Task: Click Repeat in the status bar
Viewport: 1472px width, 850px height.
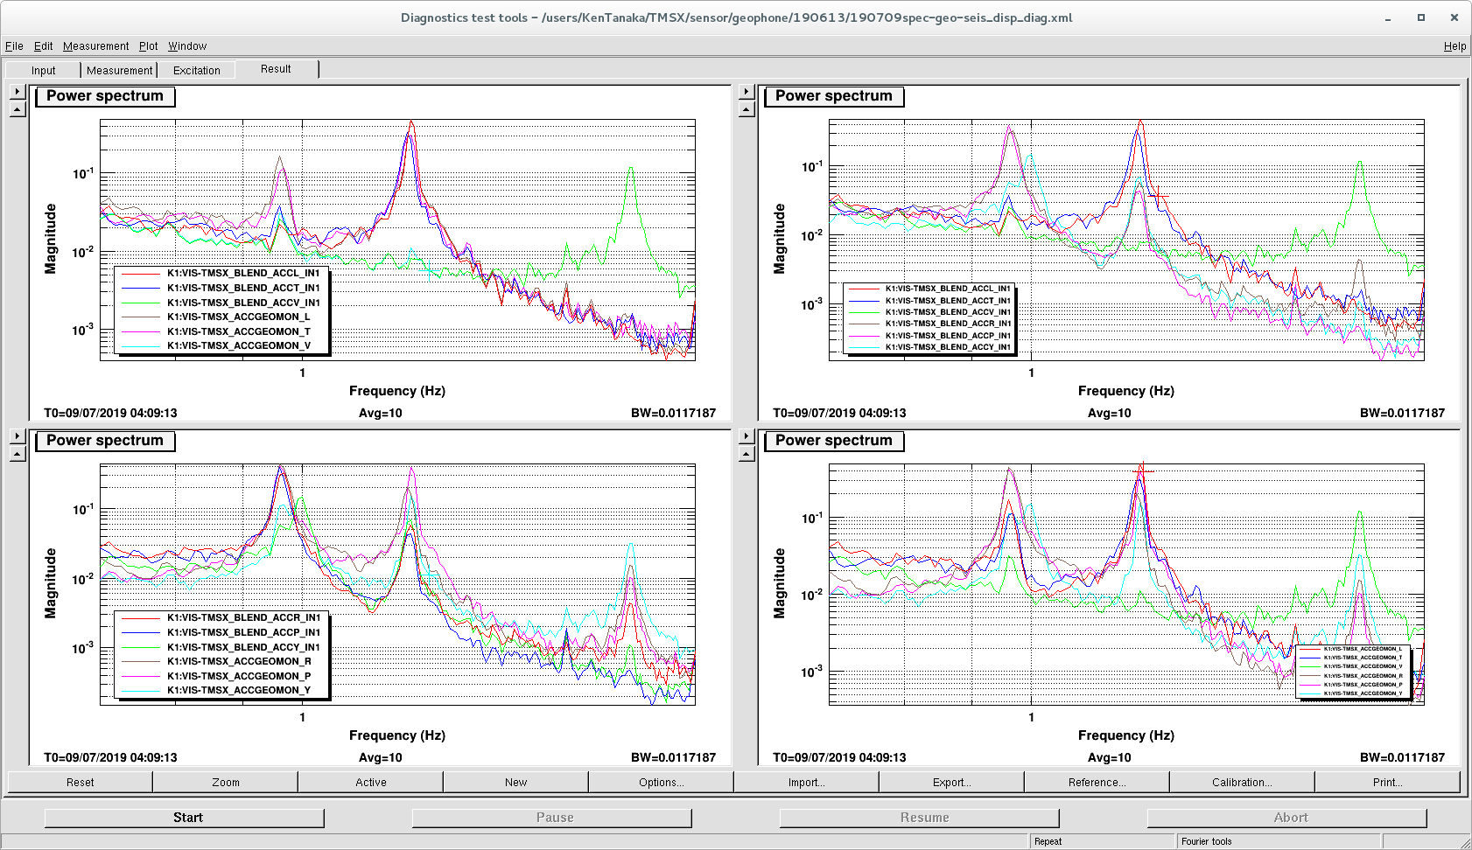Action: point(1048,841)
